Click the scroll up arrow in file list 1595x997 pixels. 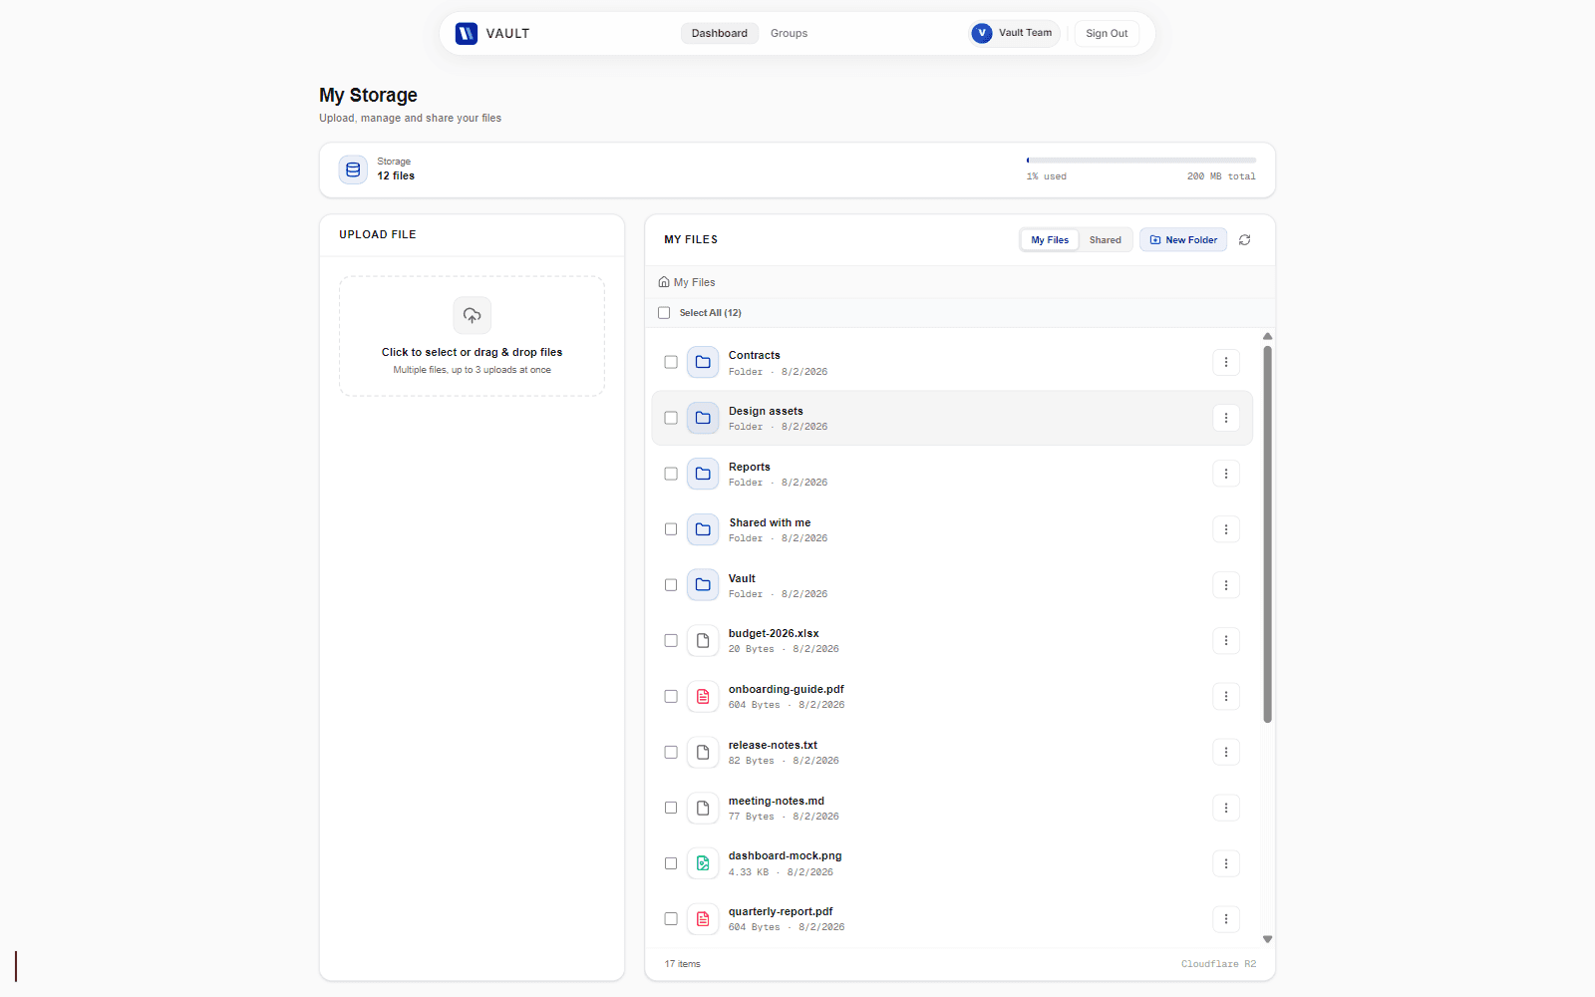(1268, 336)
